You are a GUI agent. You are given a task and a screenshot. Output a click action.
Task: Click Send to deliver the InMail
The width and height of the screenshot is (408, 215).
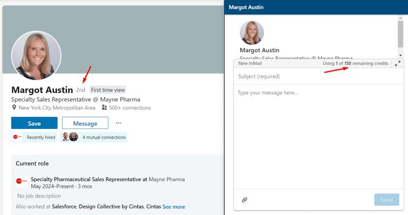pos(386,200)
